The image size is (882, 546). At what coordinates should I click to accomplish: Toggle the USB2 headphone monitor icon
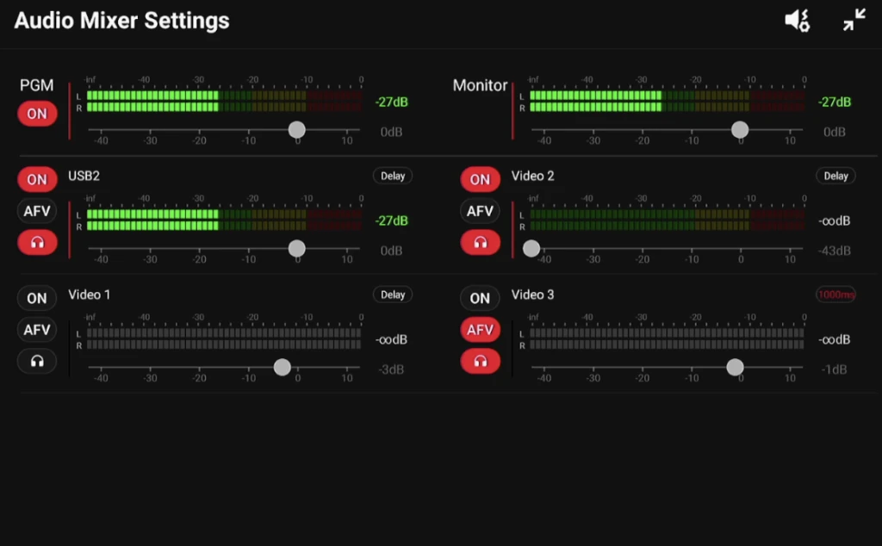click(37, 243)
